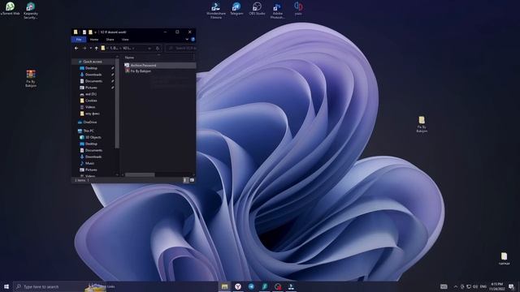
Task: Select pinned Pictures under Quick access
Action: tap(91, 88)
